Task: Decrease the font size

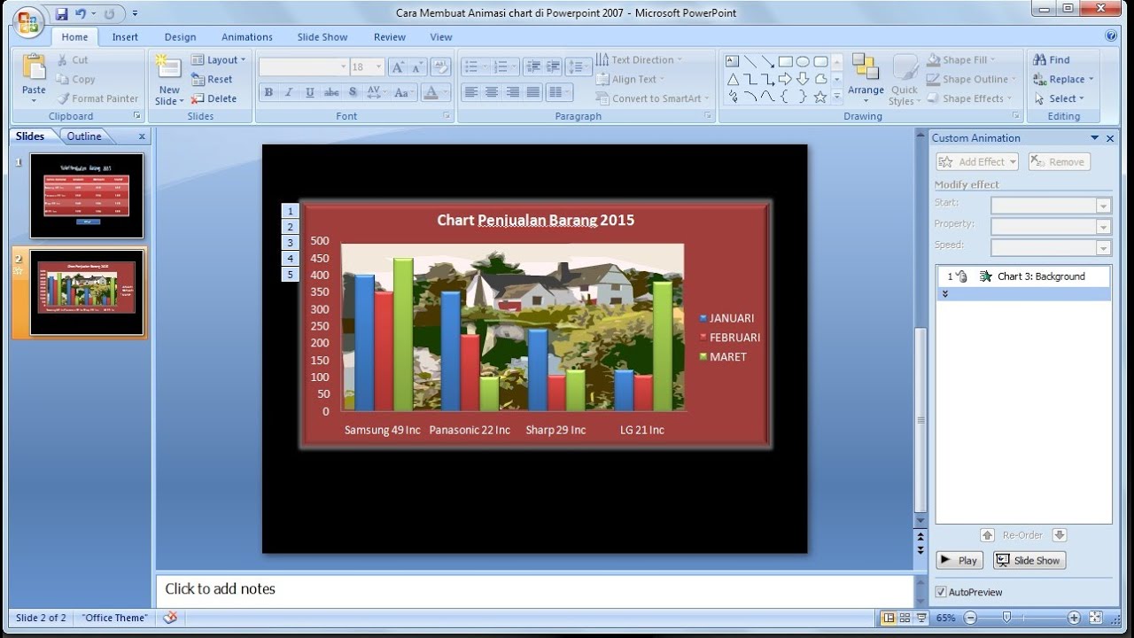Action: [417, 66]
